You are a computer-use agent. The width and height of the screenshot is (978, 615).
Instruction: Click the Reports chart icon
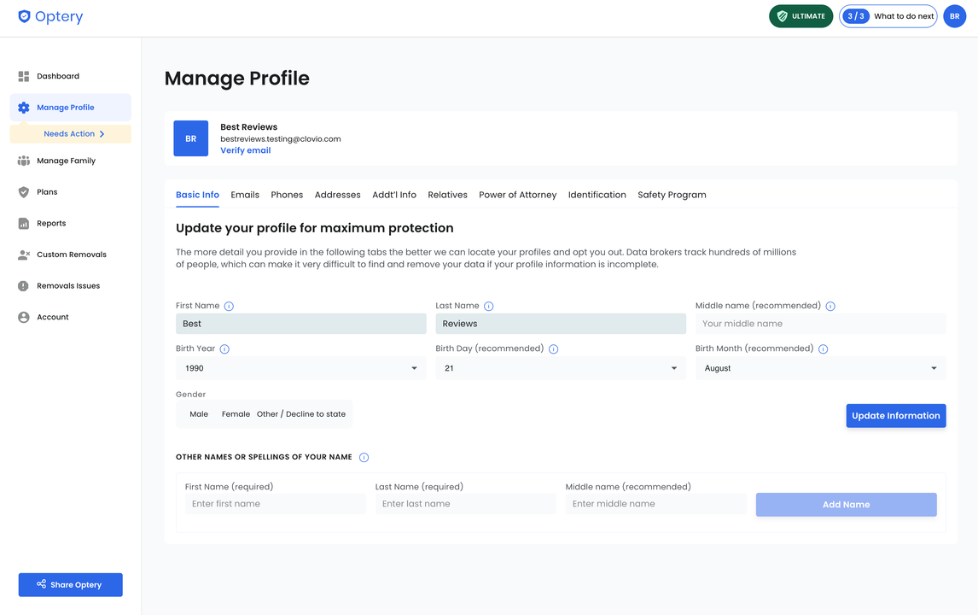pyautogui.click(x=24, y=223)
